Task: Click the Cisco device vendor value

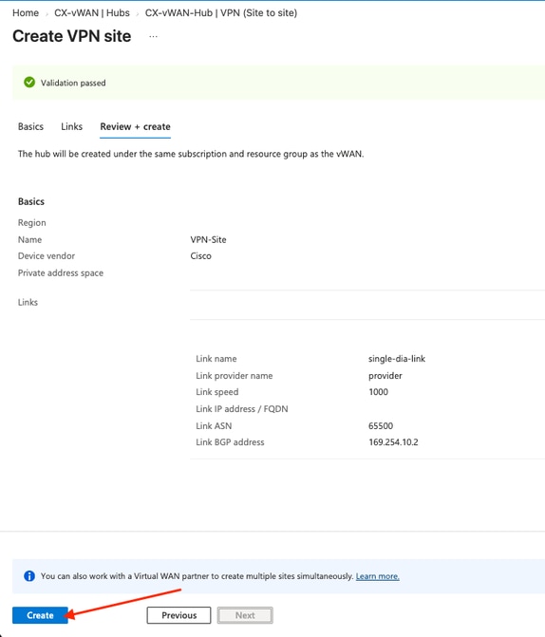Action: pos(200,256)
